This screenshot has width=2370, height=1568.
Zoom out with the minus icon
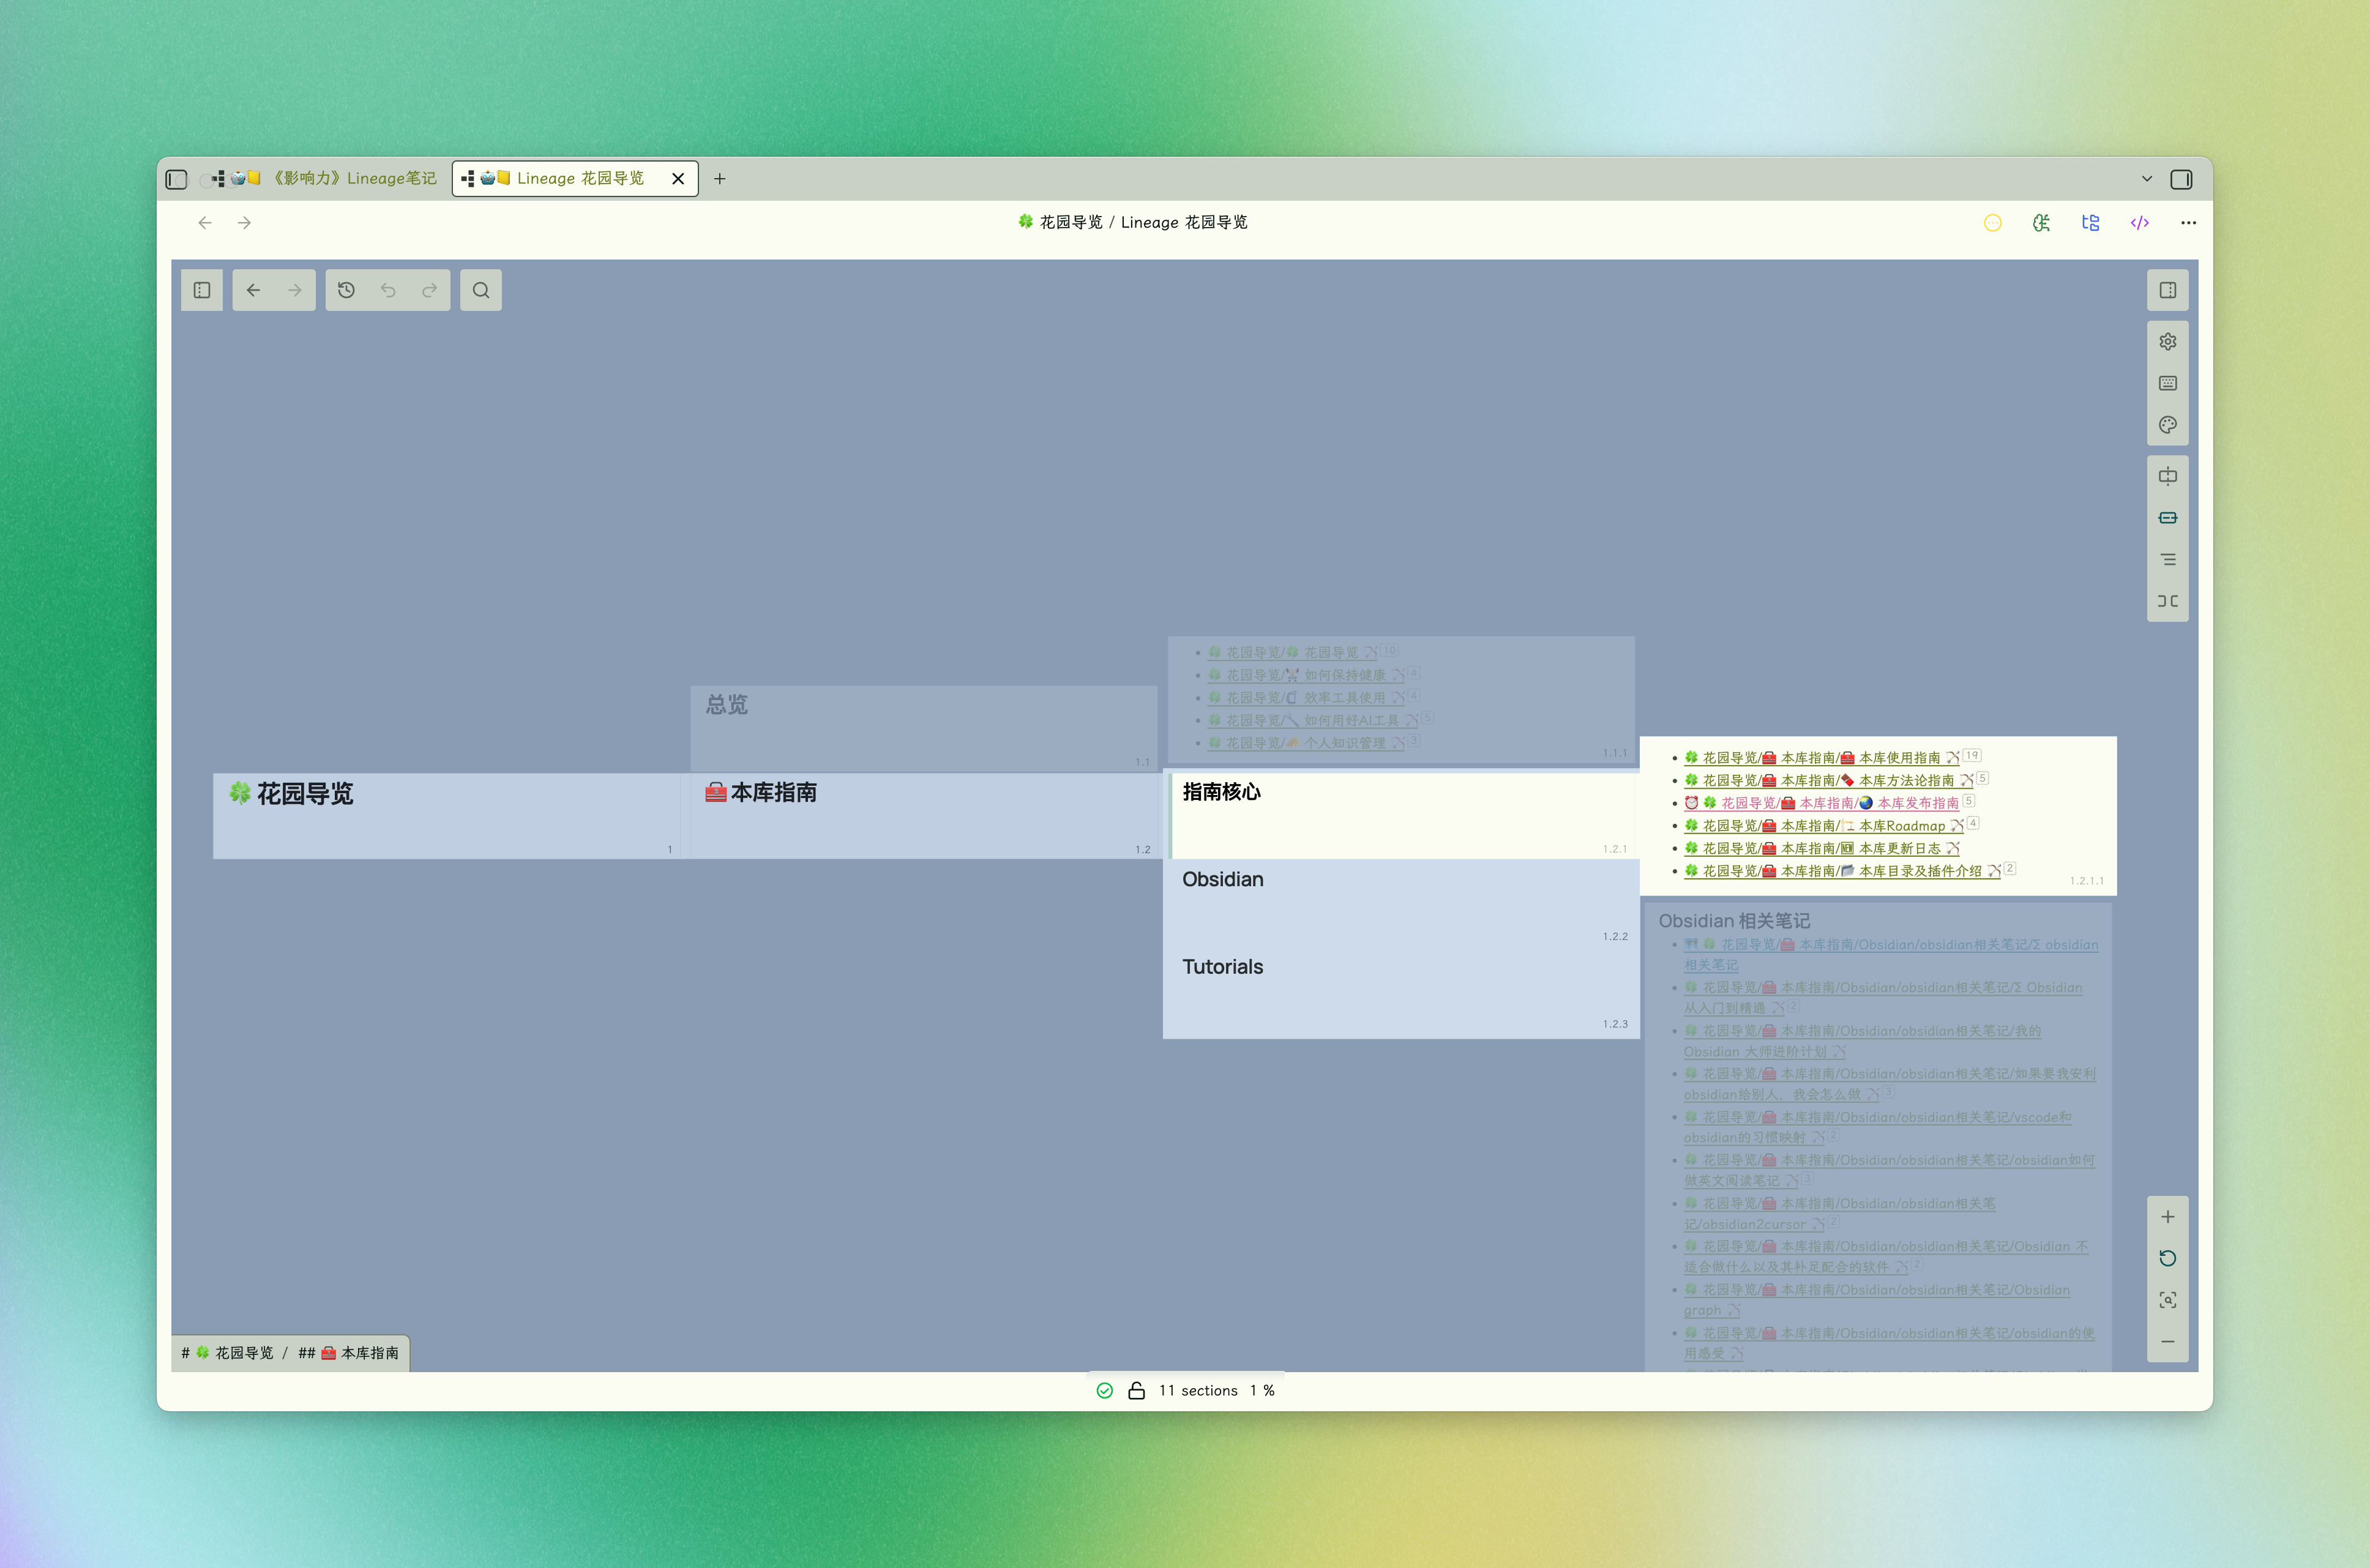(2167, 1342)
